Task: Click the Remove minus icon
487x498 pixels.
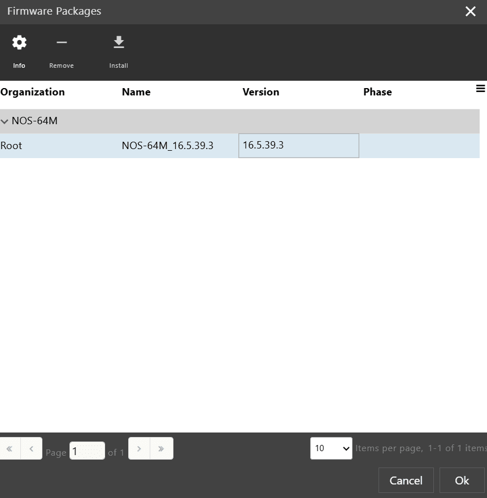Action: point(62,43)
